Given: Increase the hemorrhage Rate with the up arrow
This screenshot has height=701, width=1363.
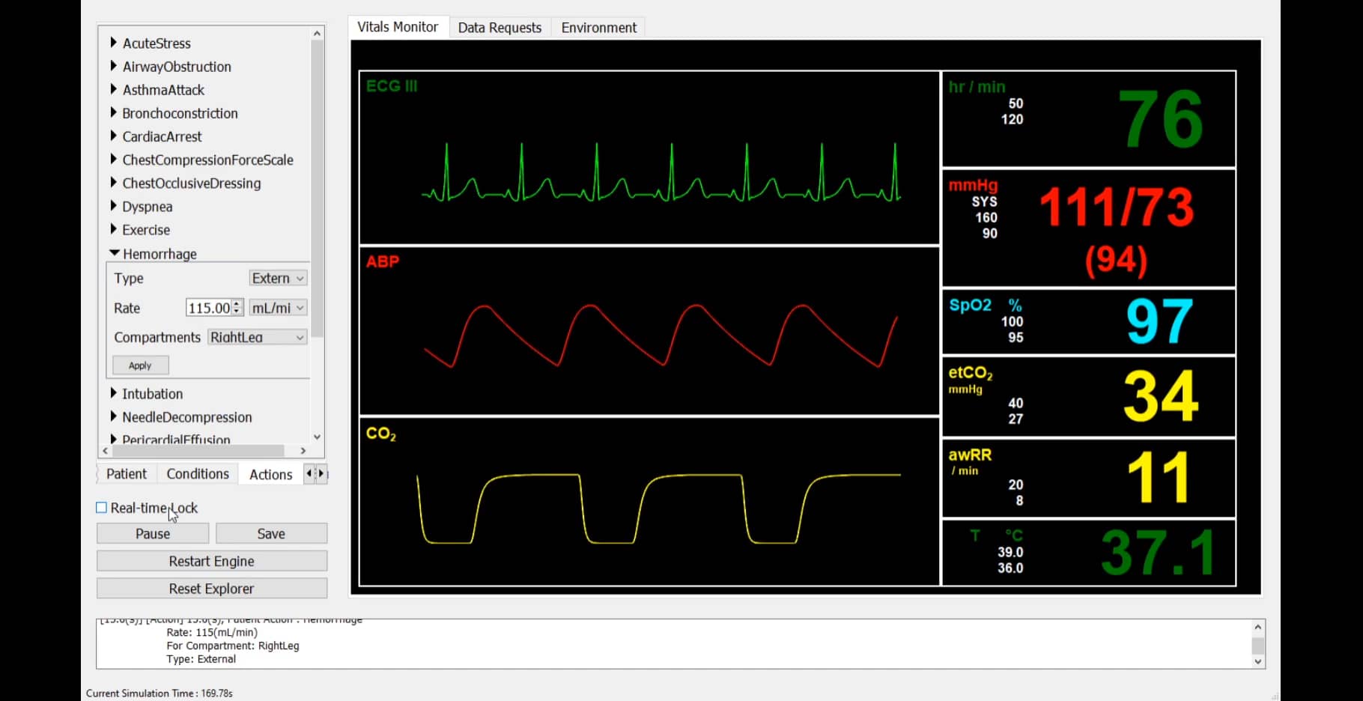Looking at the screenshot, I should click(237, 304).
